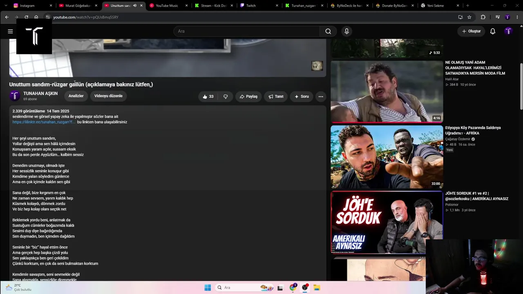Switch to the YouTube Music tab
The width and height of the screenshot is (523, 294).
167,6
